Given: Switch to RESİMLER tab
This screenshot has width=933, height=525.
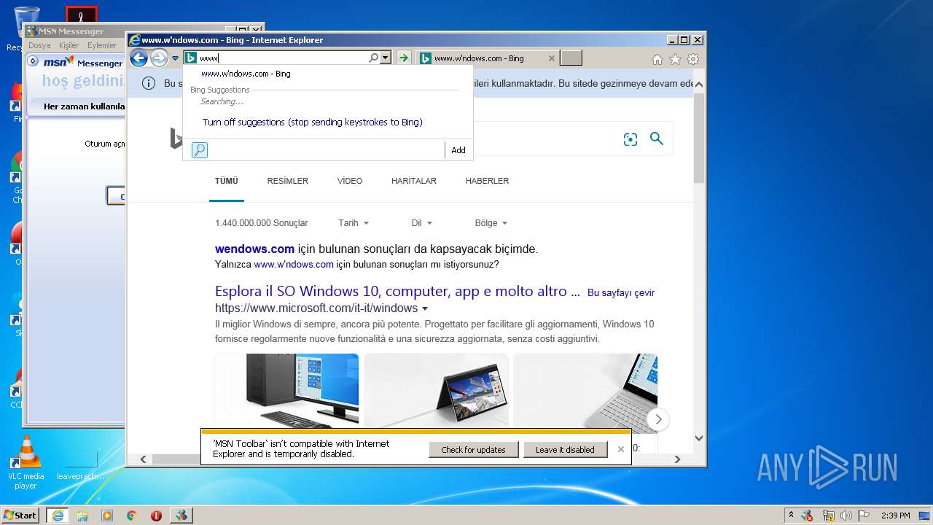Looking at the screenshot, I should coord(287,181).
